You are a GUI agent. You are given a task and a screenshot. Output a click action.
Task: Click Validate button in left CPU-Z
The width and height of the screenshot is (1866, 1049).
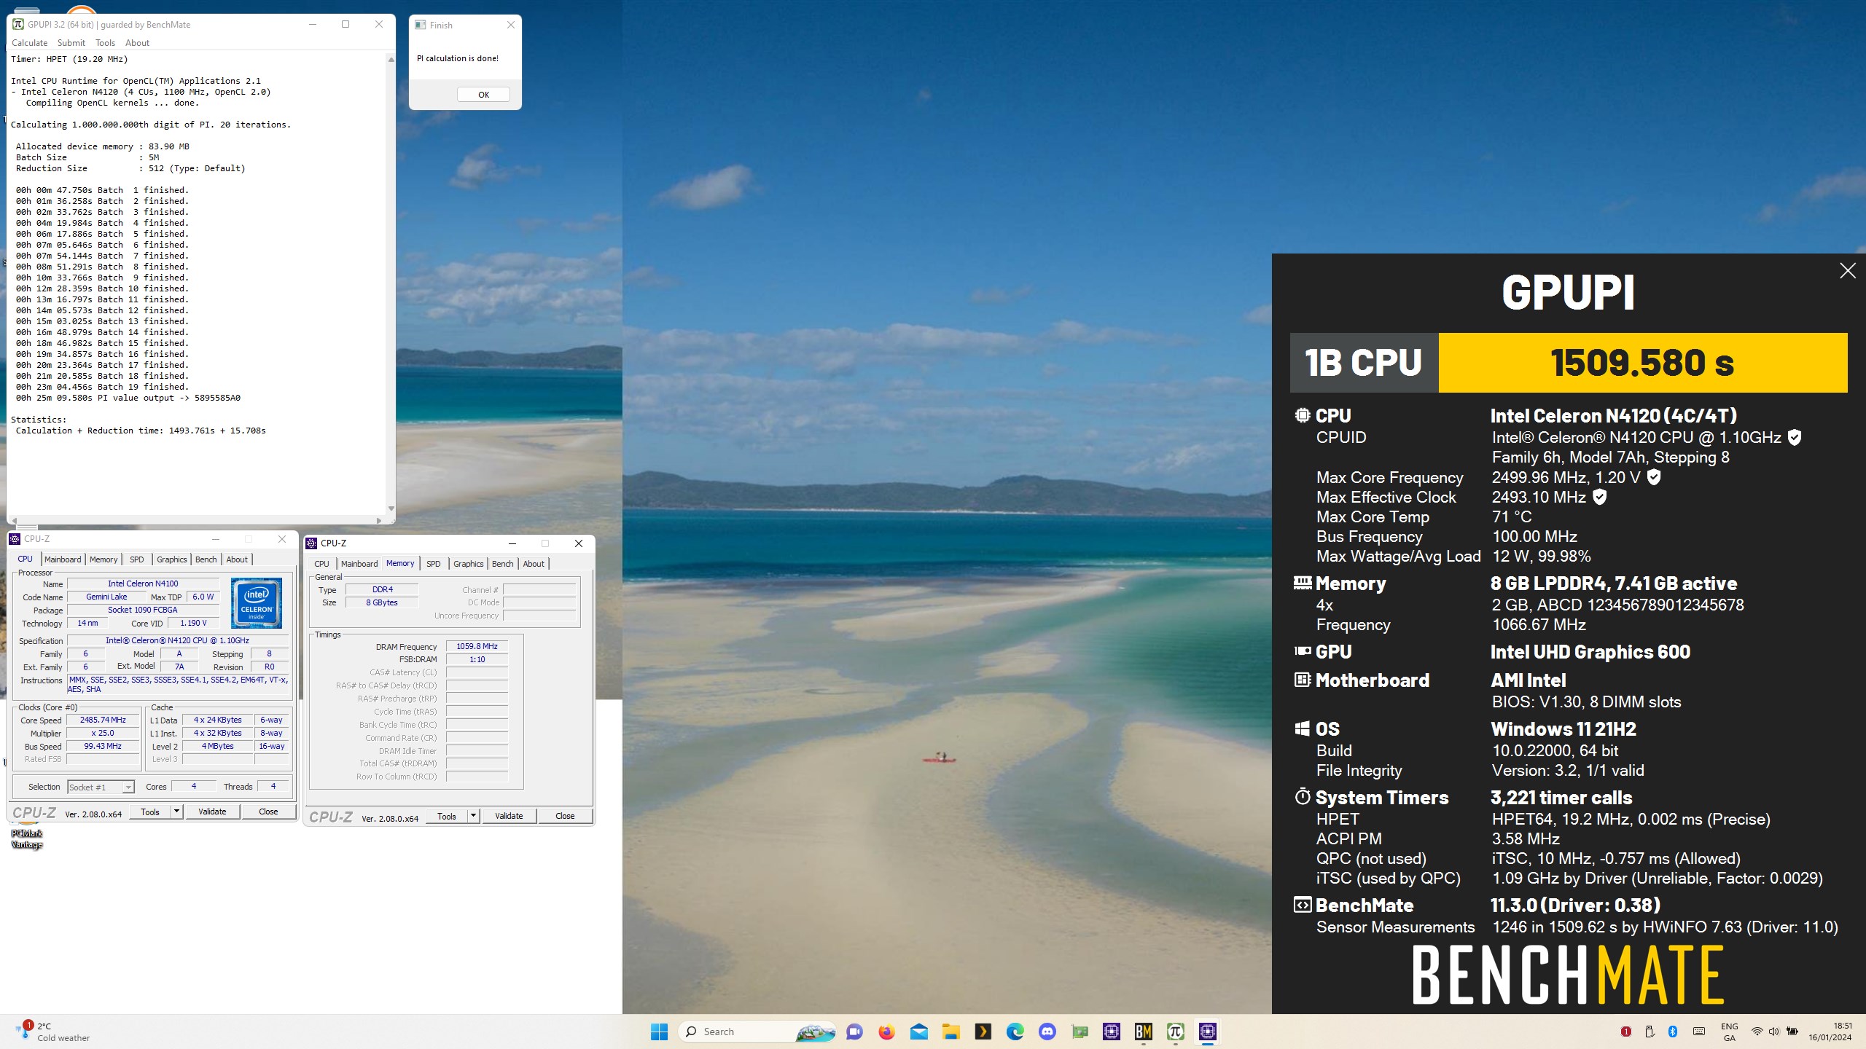click(x=212, y=812)
